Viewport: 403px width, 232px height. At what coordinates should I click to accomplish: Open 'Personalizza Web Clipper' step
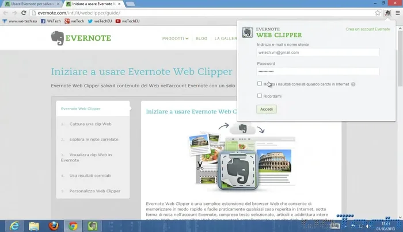coord(94,191)
